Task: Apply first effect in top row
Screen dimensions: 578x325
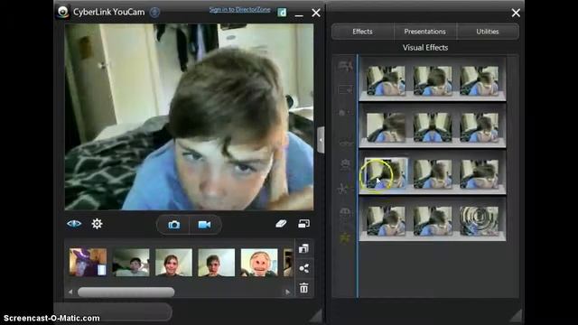Action: 386,80
